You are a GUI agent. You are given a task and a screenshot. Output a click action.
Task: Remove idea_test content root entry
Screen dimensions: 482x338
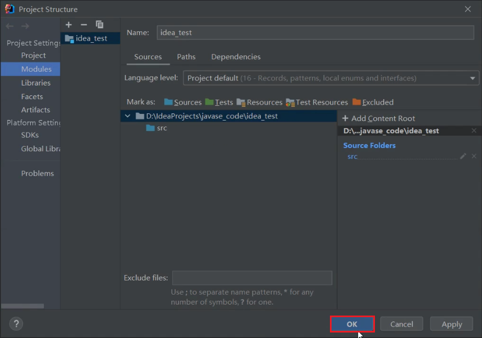tap(474, 131)
